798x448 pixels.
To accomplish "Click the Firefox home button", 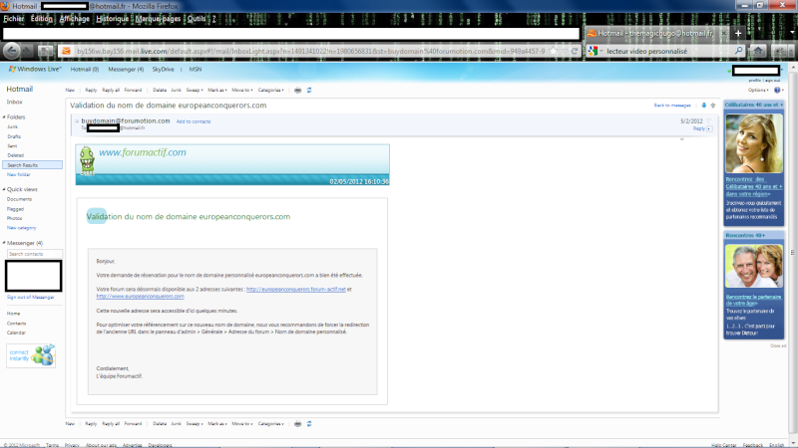I will 758,51.
